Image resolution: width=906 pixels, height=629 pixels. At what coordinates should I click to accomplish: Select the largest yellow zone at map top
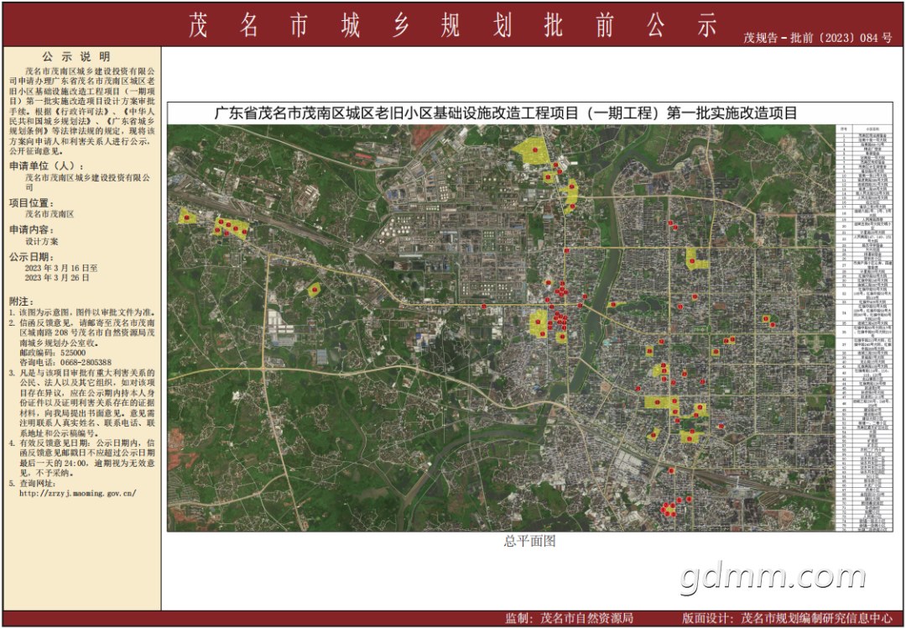(532, 150)
